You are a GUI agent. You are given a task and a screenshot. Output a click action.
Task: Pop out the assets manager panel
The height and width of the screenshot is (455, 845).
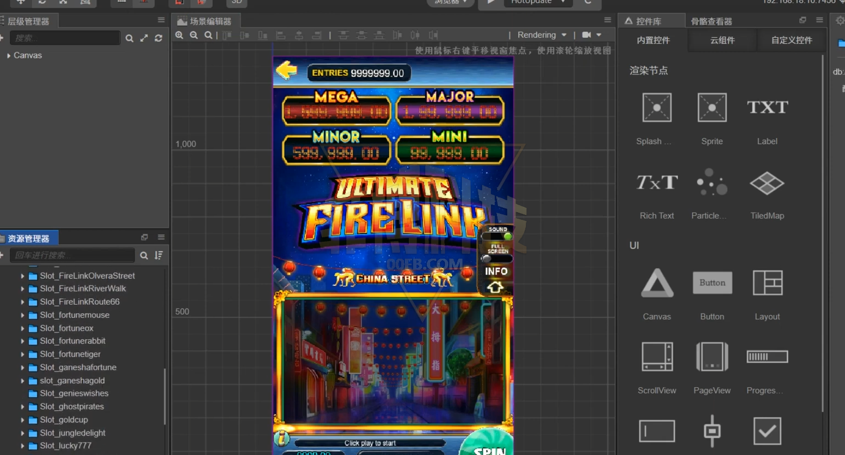point(144,237)
